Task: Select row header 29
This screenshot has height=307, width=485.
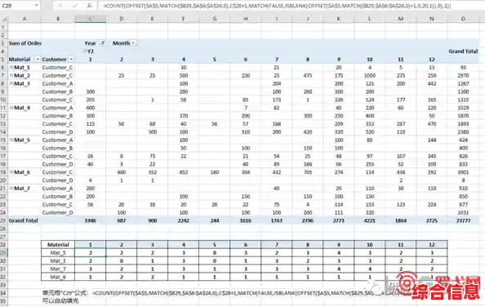Action: point(3,252)
